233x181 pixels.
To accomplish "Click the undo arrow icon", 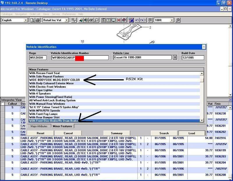I will click(x=137, y=20).
